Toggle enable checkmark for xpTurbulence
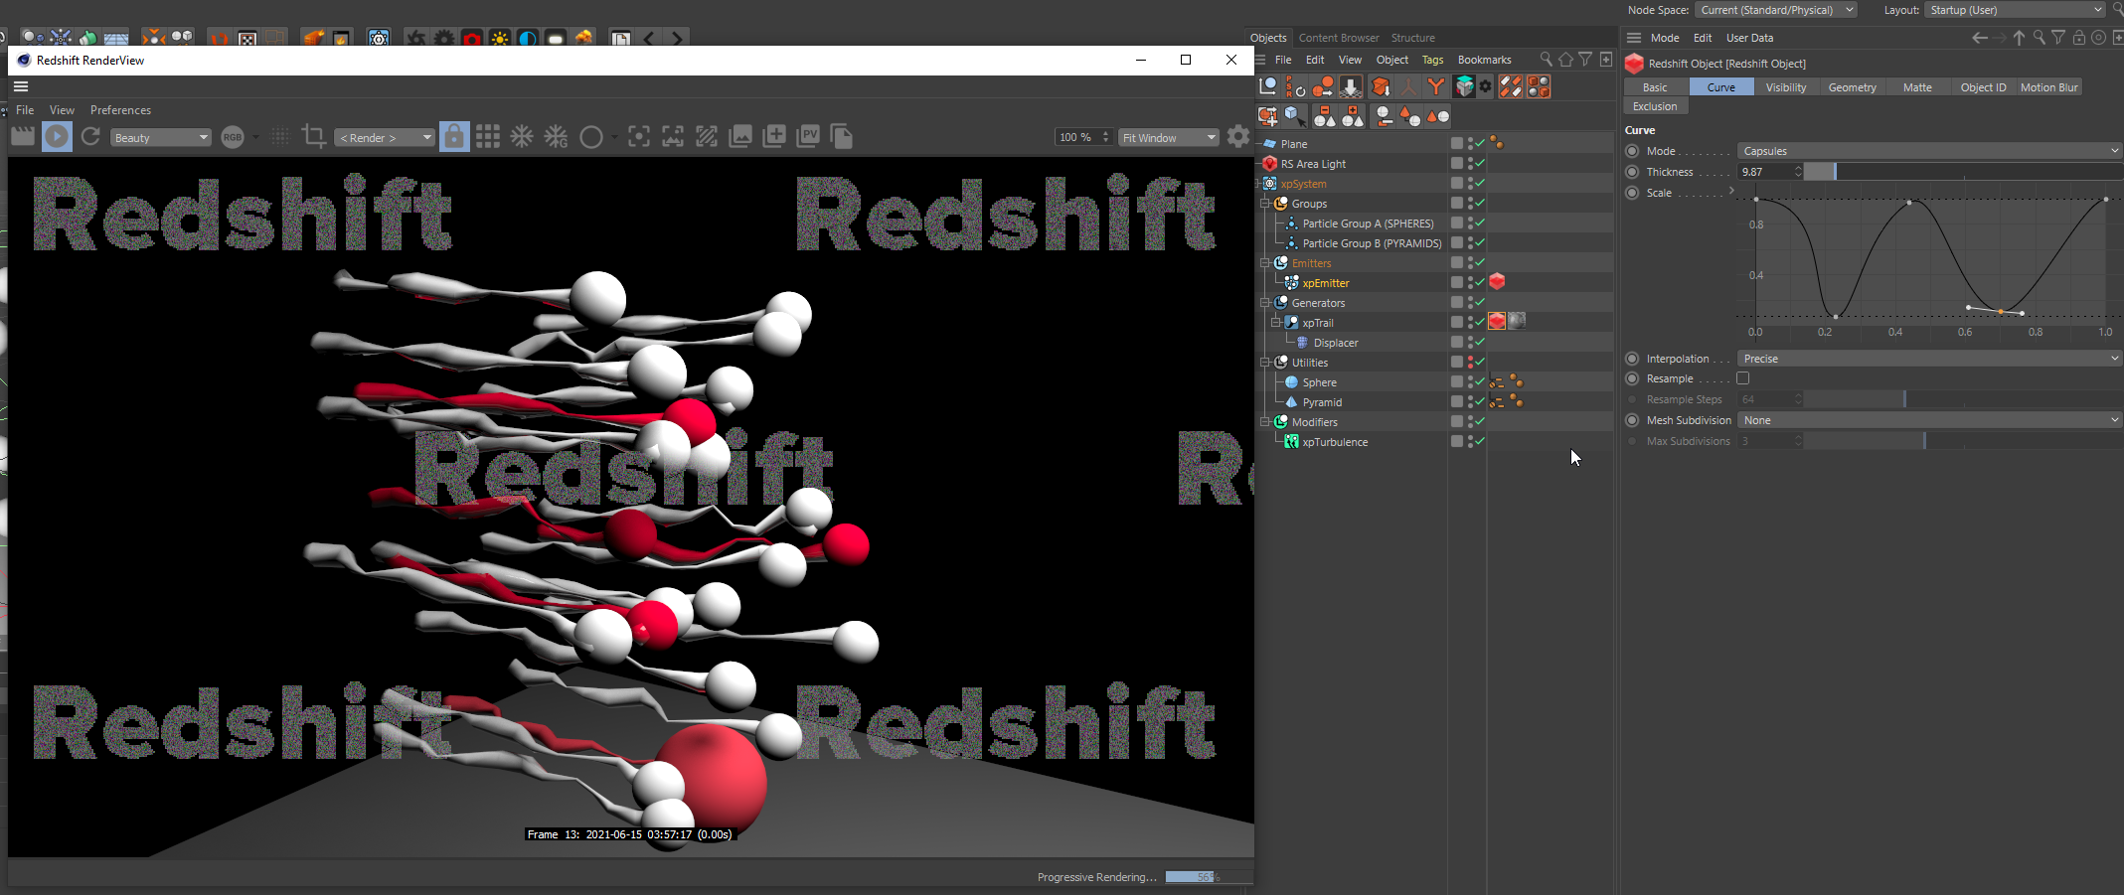The image size is (2124, 895). [1480, 441]
